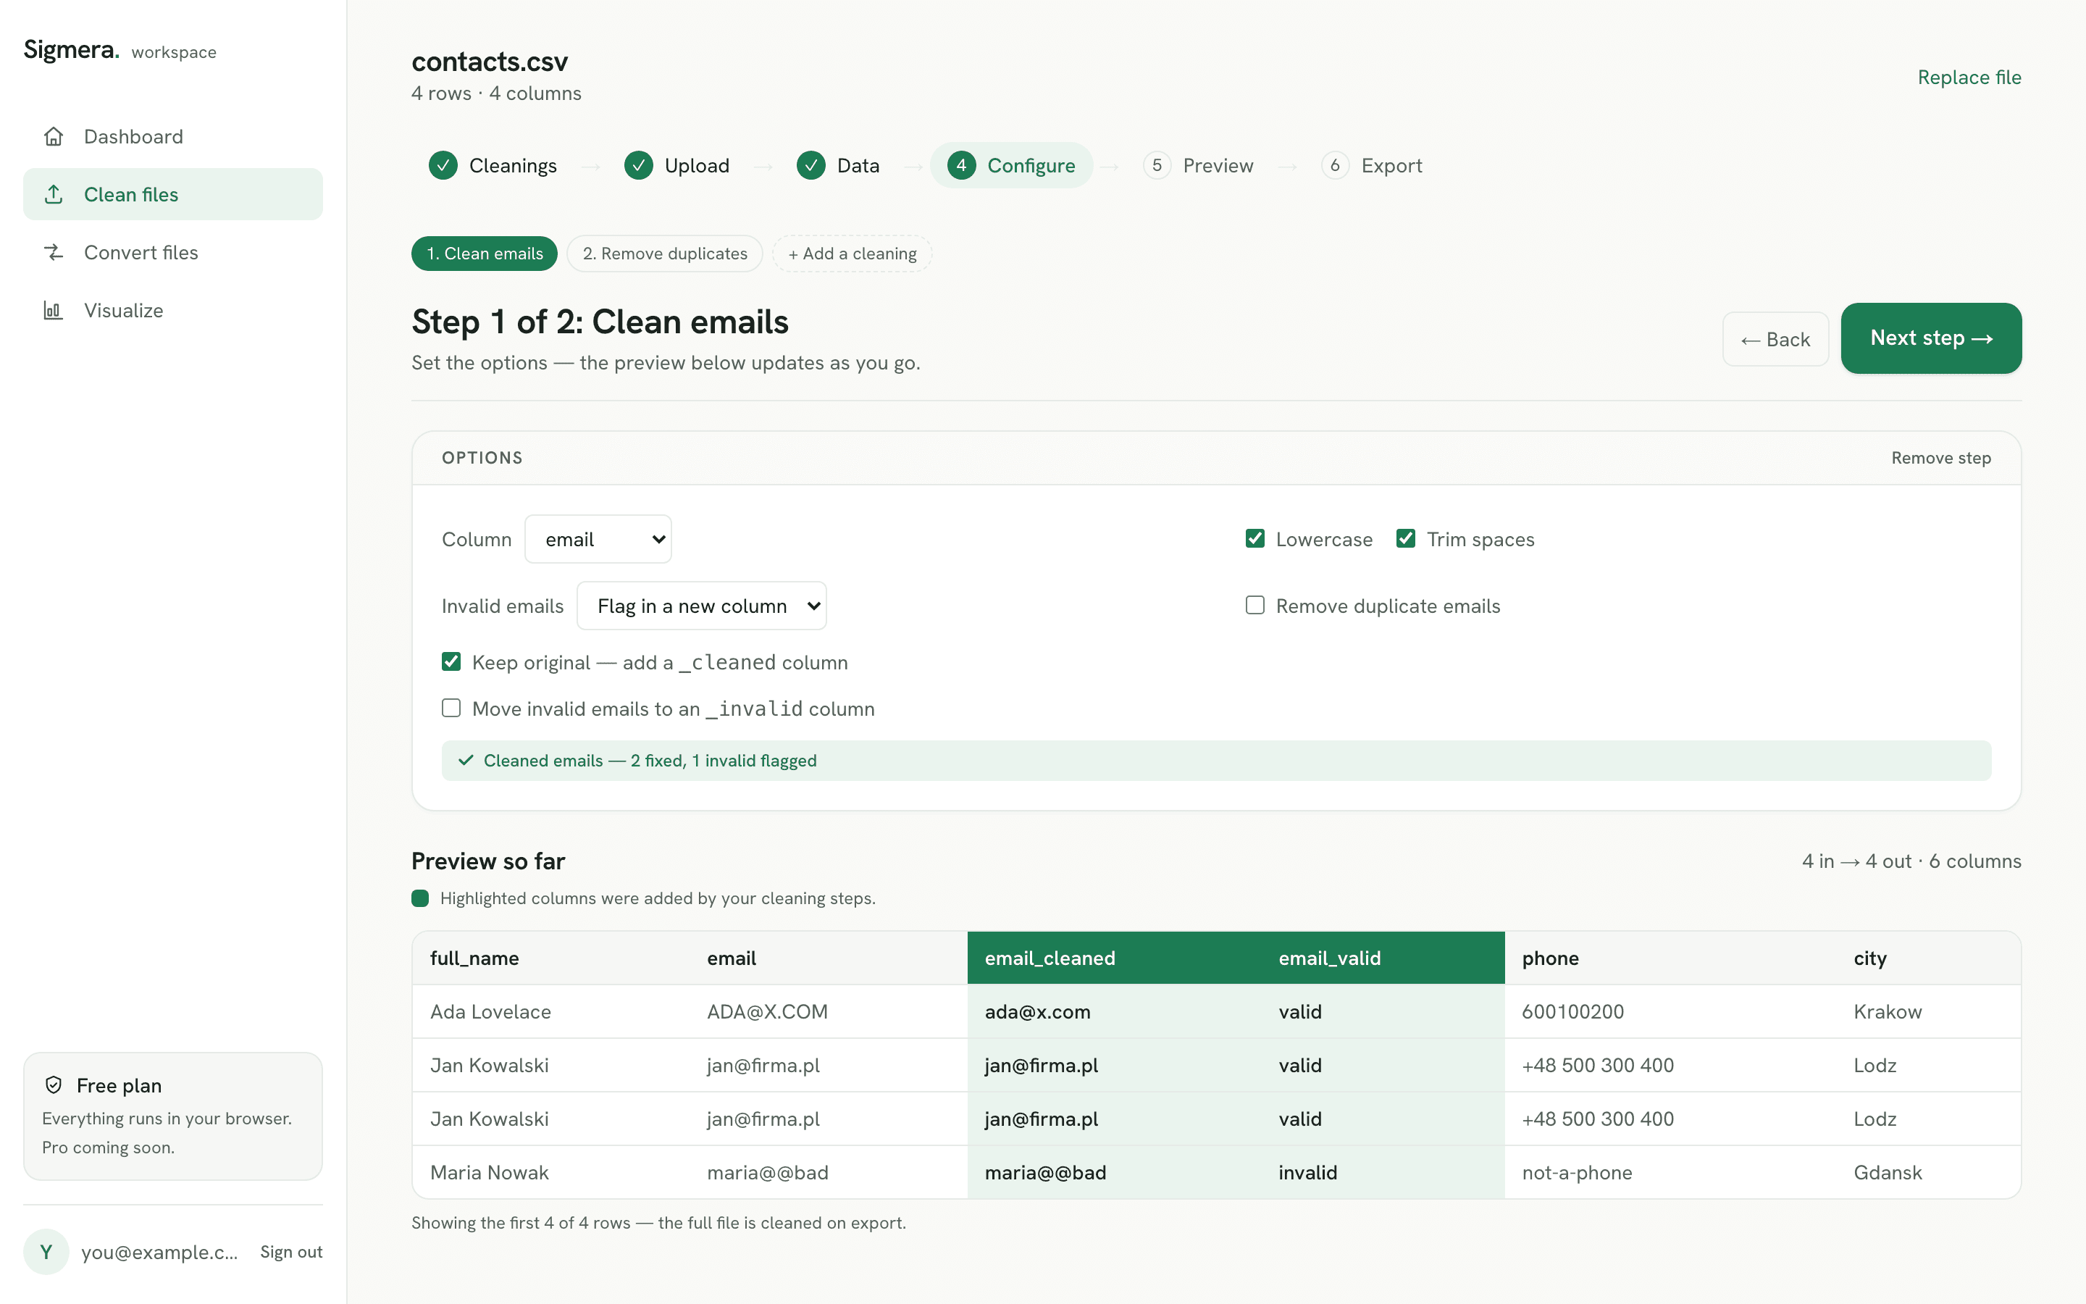
Task: Click the Gdansk city cell
Action: click(x=1929, y=1172)
